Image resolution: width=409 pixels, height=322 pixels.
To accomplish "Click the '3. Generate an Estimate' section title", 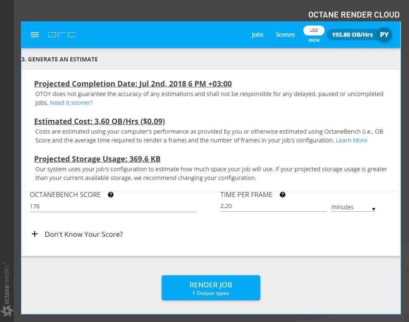I will point(60,59).
